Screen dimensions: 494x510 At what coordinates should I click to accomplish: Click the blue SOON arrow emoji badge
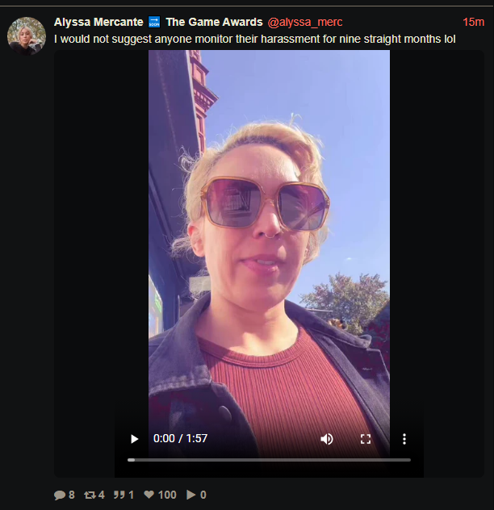click(154, 22)
